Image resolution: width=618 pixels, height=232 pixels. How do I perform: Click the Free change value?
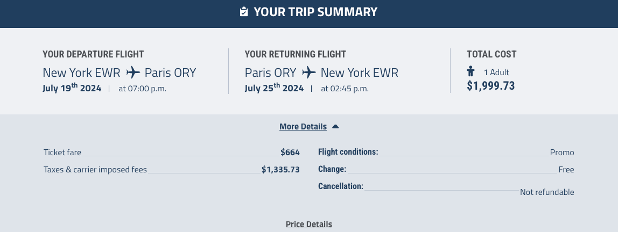566,170
